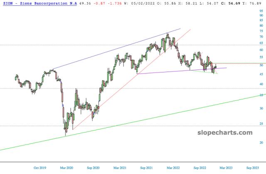This screenshot has height=174, width=266.
Task: Click the 25 price level on axis
Action: click(x=261, y=124)
